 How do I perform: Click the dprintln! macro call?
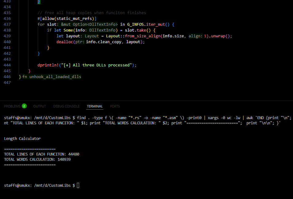(48, 65)
